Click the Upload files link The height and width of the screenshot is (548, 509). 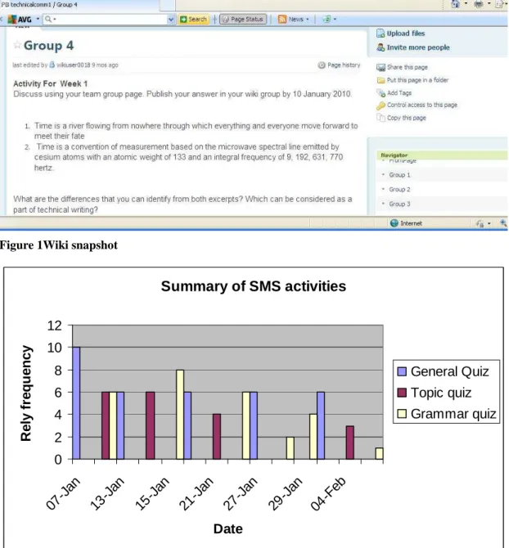pyautogui.click(x=406, y=34)
